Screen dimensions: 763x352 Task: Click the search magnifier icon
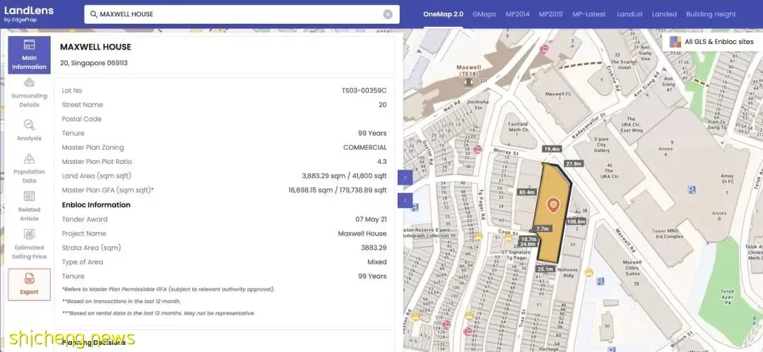(93, 14)
